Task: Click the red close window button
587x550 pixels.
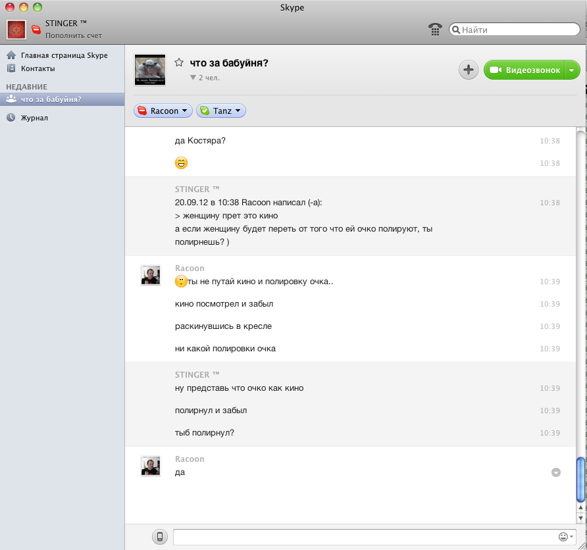Action: coord(10,7)
